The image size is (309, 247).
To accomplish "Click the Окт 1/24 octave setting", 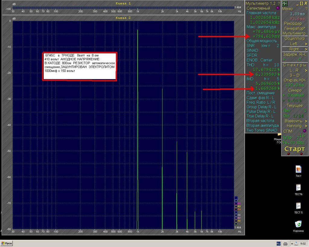I will [x=294, y=116].
